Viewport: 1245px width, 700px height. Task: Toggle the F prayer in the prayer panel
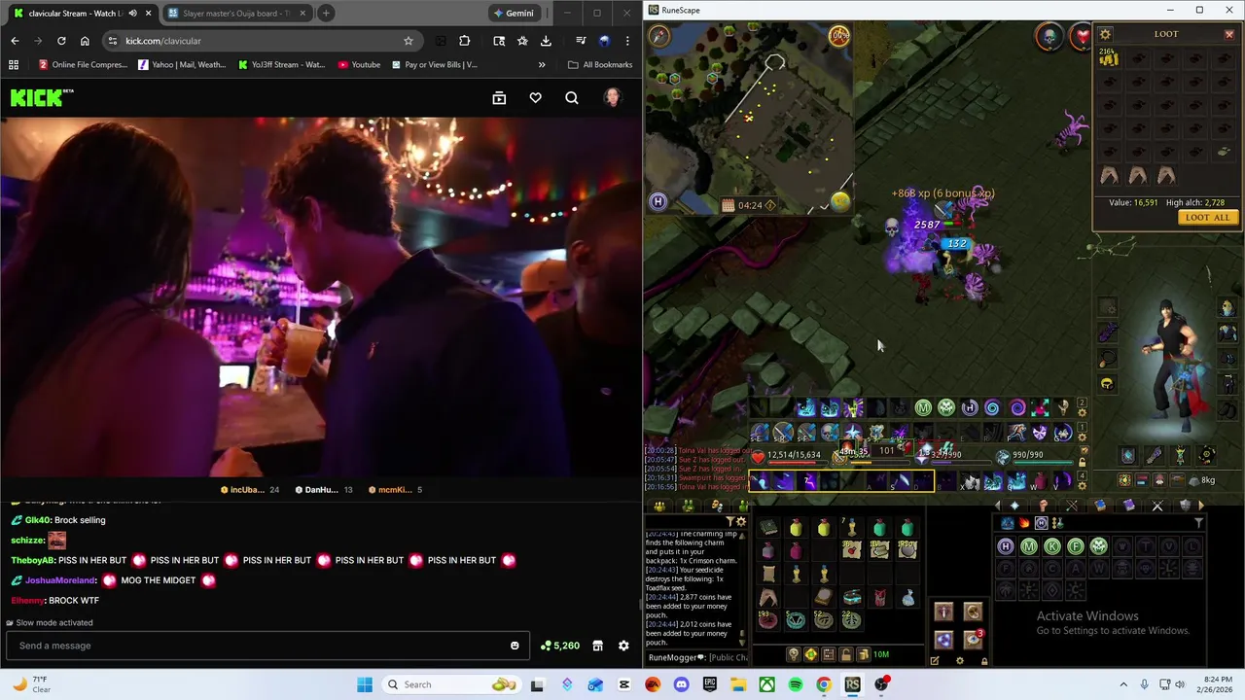(x=1076, y=546)
